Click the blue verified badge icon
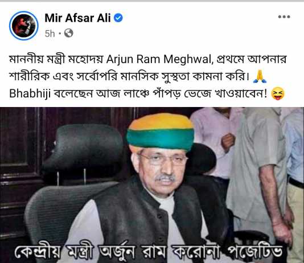This screenshot has width=304, height=263. 118,18
